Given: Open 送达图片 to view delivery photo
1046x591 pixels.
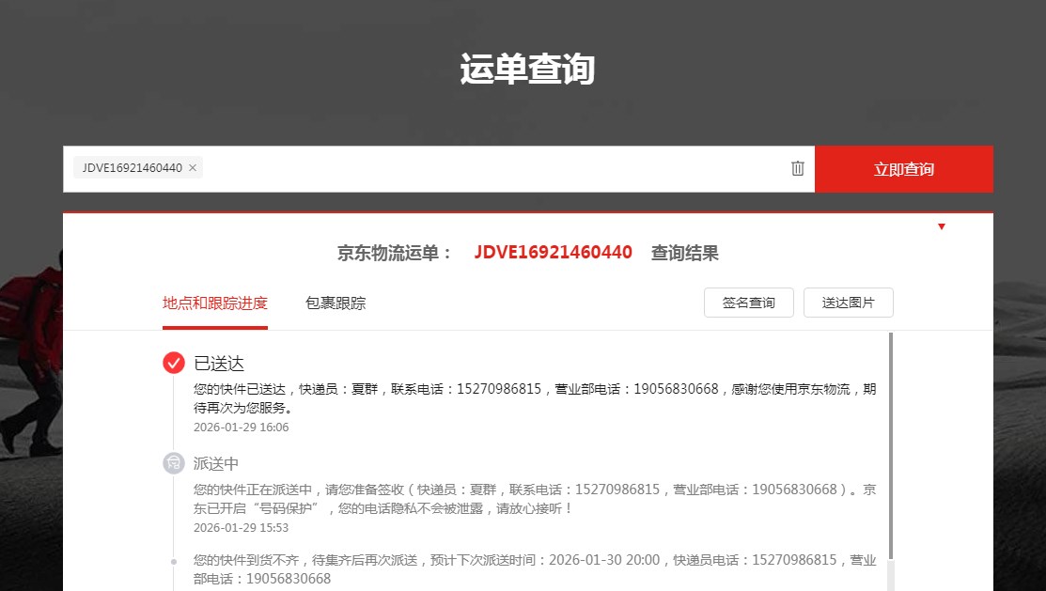Looking at the screenshot, I should click(848, 303).
